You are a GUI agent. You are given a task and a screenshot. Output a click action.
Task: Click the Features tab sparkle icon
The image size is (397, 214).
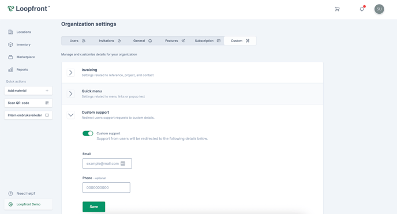tap(183, 41)
